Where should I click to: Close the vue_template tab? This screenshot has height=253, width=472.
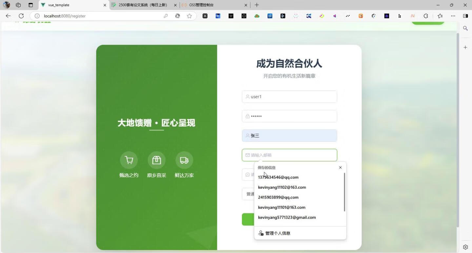point(105,5)
